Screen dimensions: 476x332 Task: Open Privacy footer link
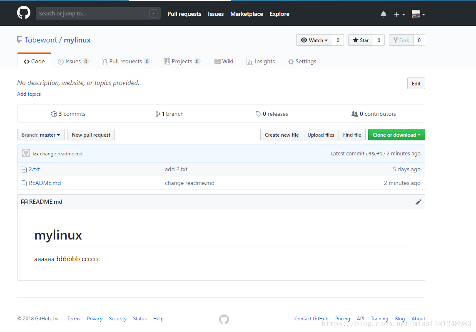click(95, 319)
